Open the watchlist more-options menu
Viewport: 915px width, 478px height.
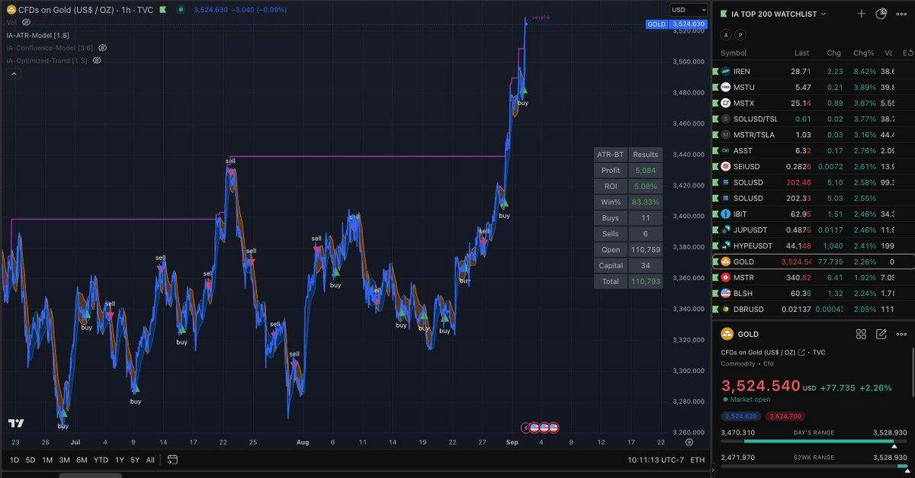tap(901, 14)
